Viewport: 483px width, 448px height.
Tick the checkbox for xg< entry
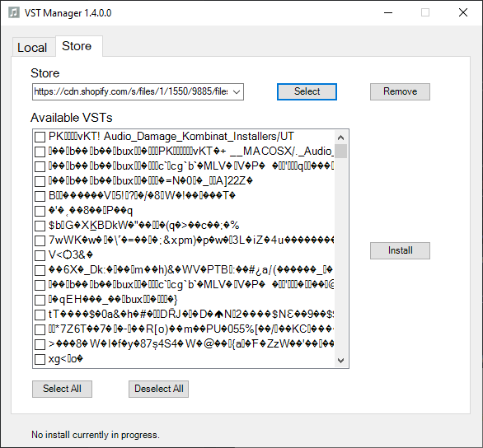click(x=40, y=359)
